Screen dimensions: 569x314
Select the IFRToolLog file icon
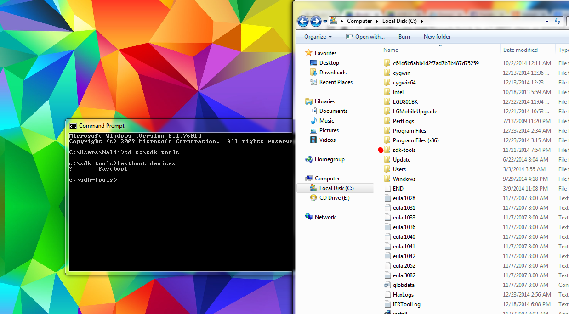tap(387, 304)
